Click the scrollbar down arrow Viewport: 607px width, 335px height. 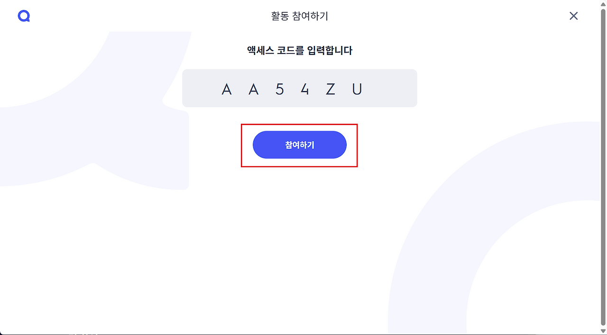pyautogui.click(x=603, y=330)
